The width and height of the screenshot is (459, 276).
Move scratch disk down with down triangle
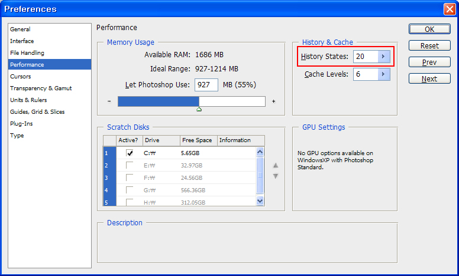click(276, 176)
